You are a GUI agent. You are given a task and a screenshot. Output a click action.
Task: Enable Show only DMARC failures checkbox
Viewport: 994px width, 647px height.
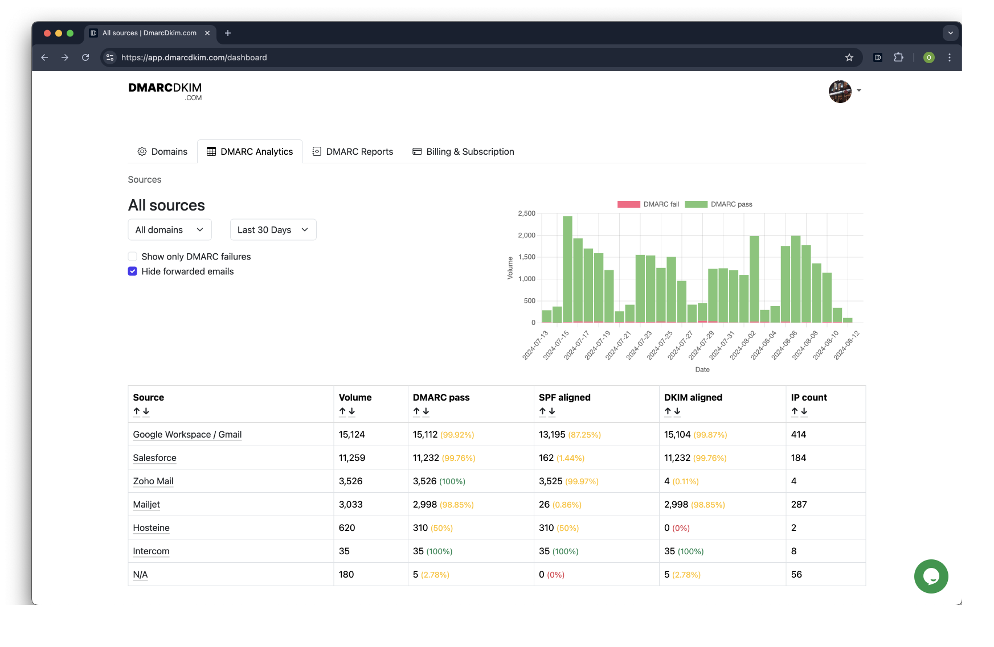[x=133, y=257]
